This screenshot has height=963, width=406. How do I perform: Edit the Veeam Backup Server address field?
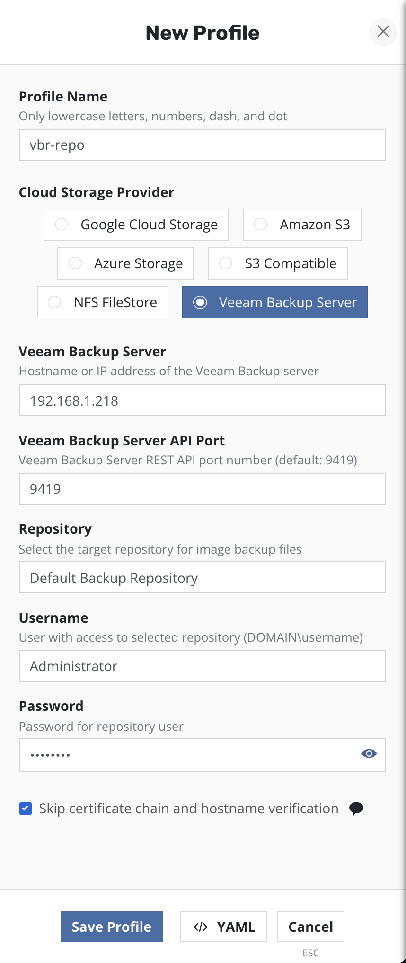click(x=202, y=400)
